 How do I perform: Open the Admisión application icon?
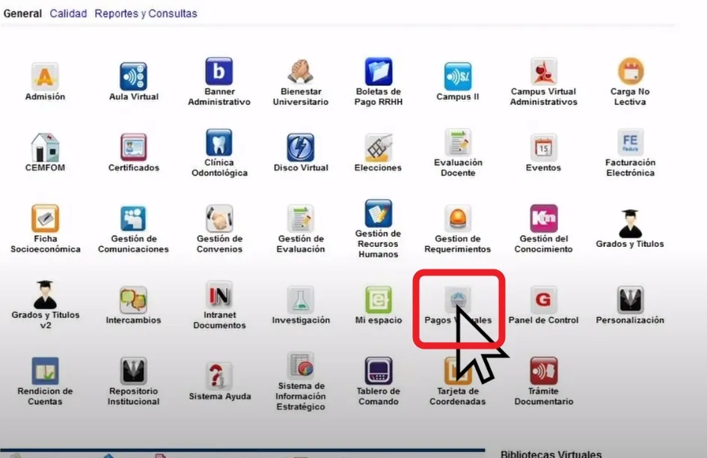click(45, 76)
